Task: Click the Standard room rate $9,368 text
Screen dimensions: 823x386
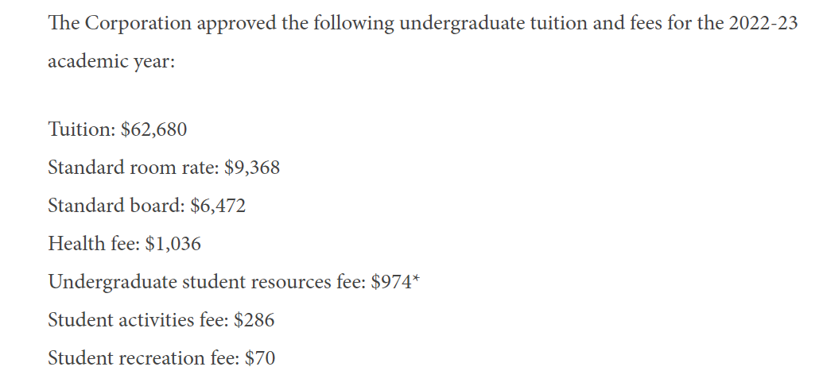Action: point(164,168)
